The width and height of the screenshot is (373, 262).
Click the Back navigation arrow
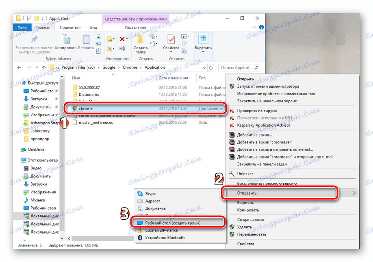tap(19, 68)
